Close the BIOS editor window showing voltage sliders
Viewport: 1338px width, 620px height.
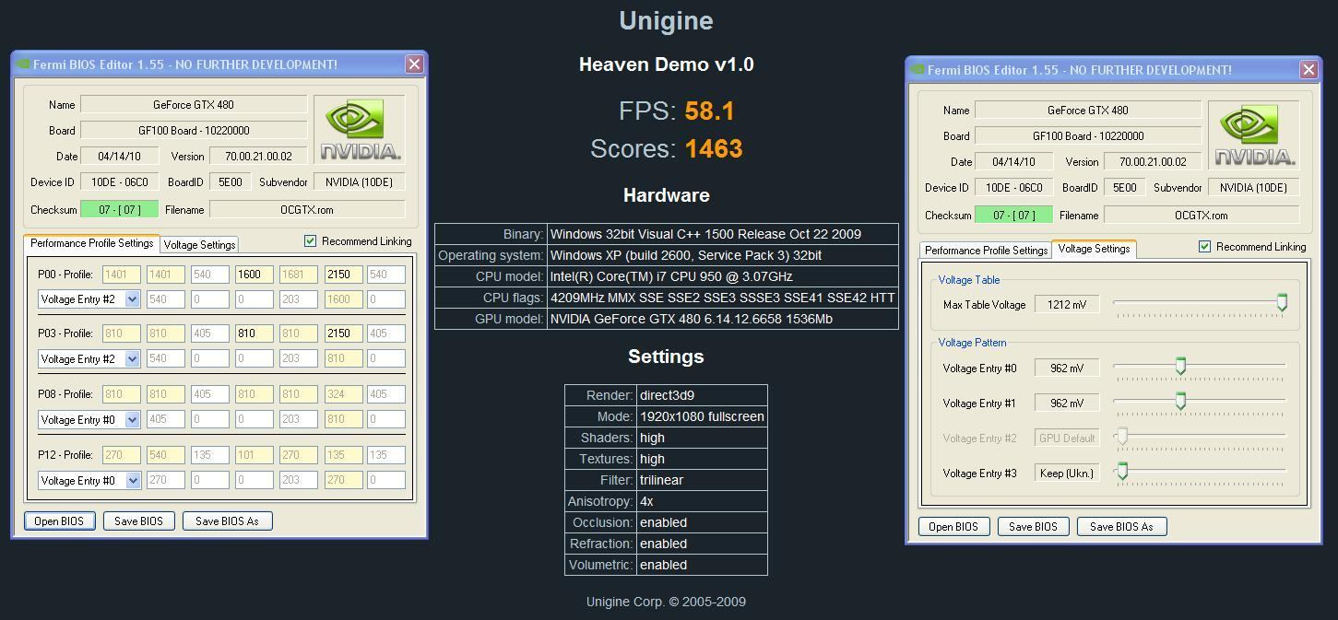tap(1308, 69)
